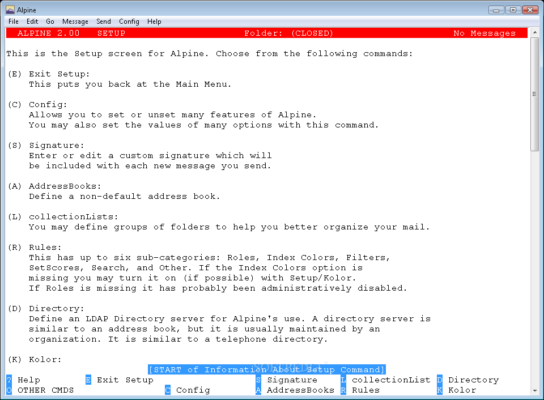Open the Go menu
The width and height of the screenshot is (544, 400).
(50, 22)
